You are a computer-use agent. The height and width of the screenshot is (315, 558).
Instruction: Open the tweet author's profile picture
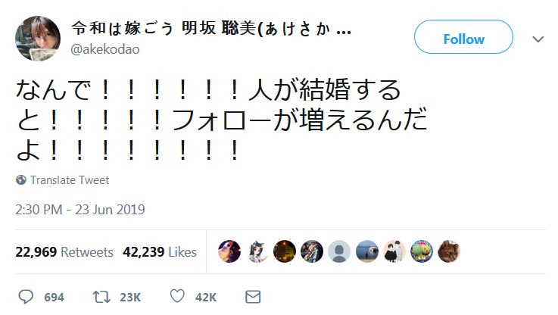[x=38, y=39]
